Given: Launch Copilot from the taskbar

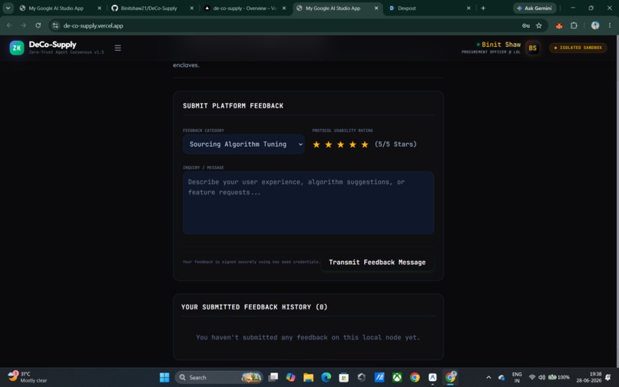Looking at the screenshot, I should click(290, 378).
